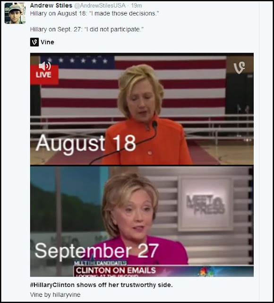274x303 pixels.
Task: Click the tweet line about Sept. 27
Action: click(87, 29)
